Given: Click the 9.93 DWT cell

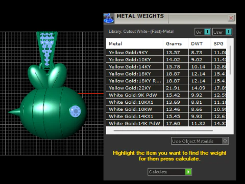Looking at the screenshot, I should [200, 117].
